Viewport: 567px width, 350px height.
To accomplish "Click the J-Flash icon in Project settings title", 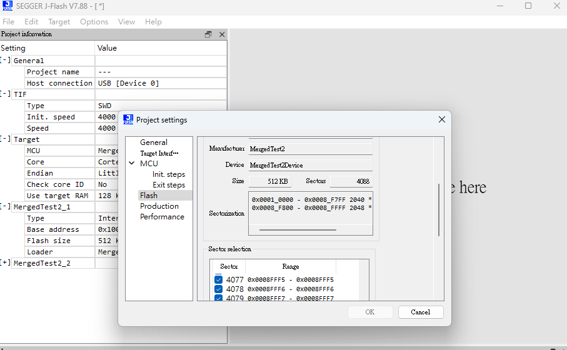I will [x=128, y=119].
